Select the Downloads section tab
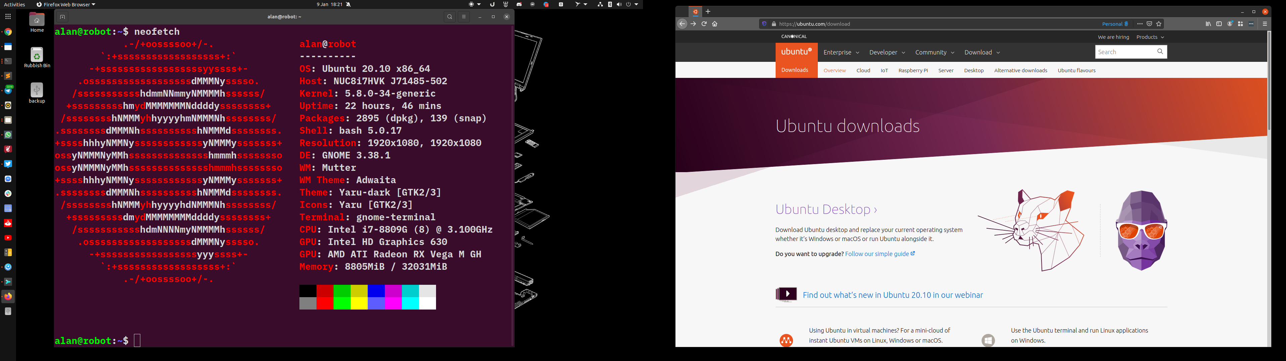Screen dimensions: 1286x361 (795, 70)
